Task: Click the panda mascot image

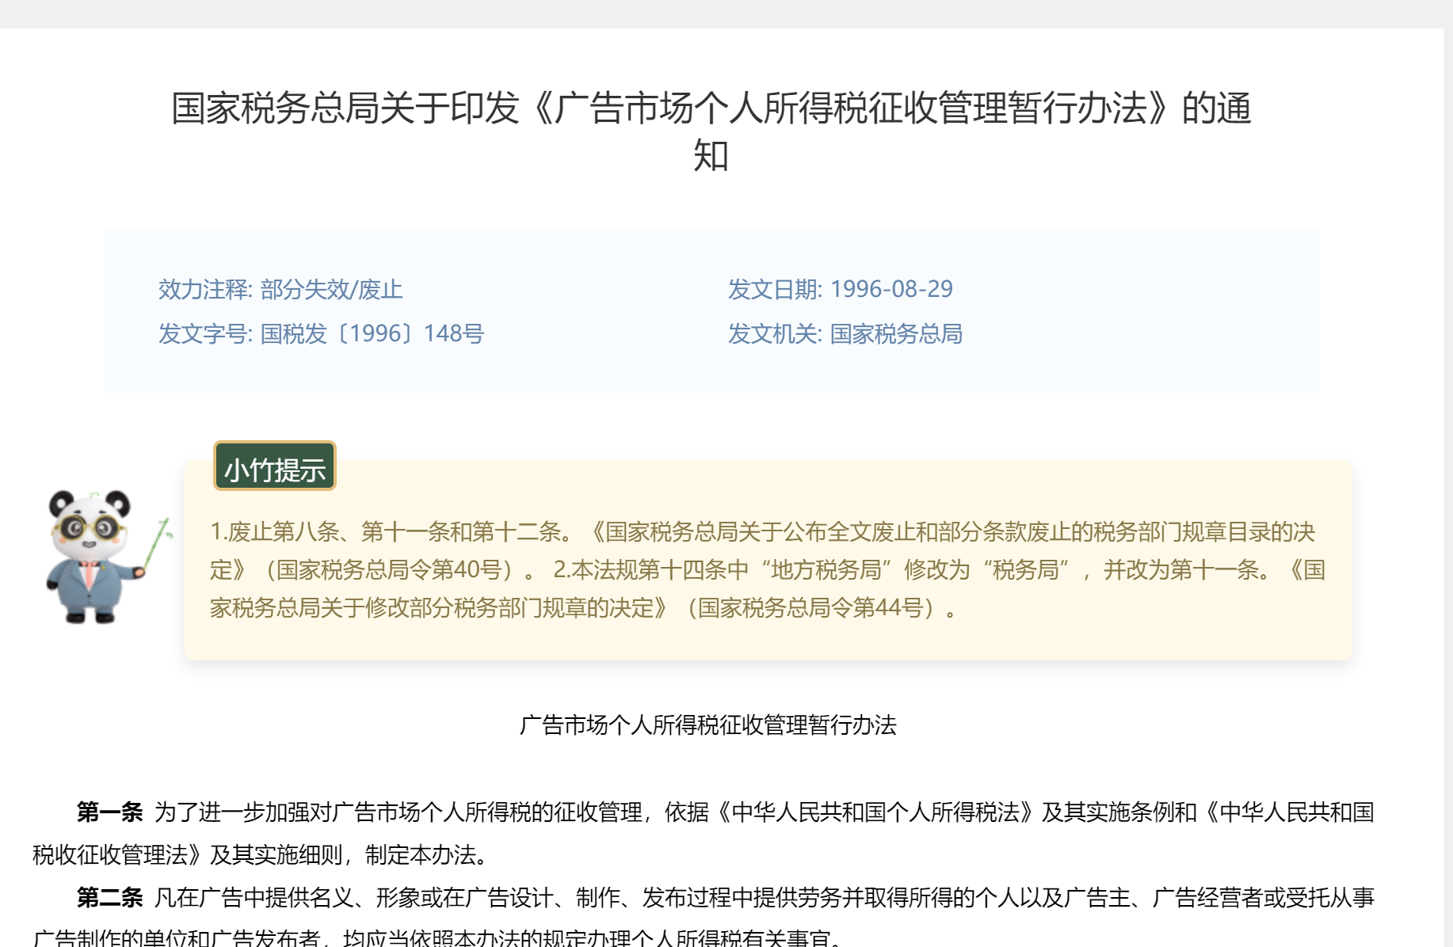Action: (89, 557)
